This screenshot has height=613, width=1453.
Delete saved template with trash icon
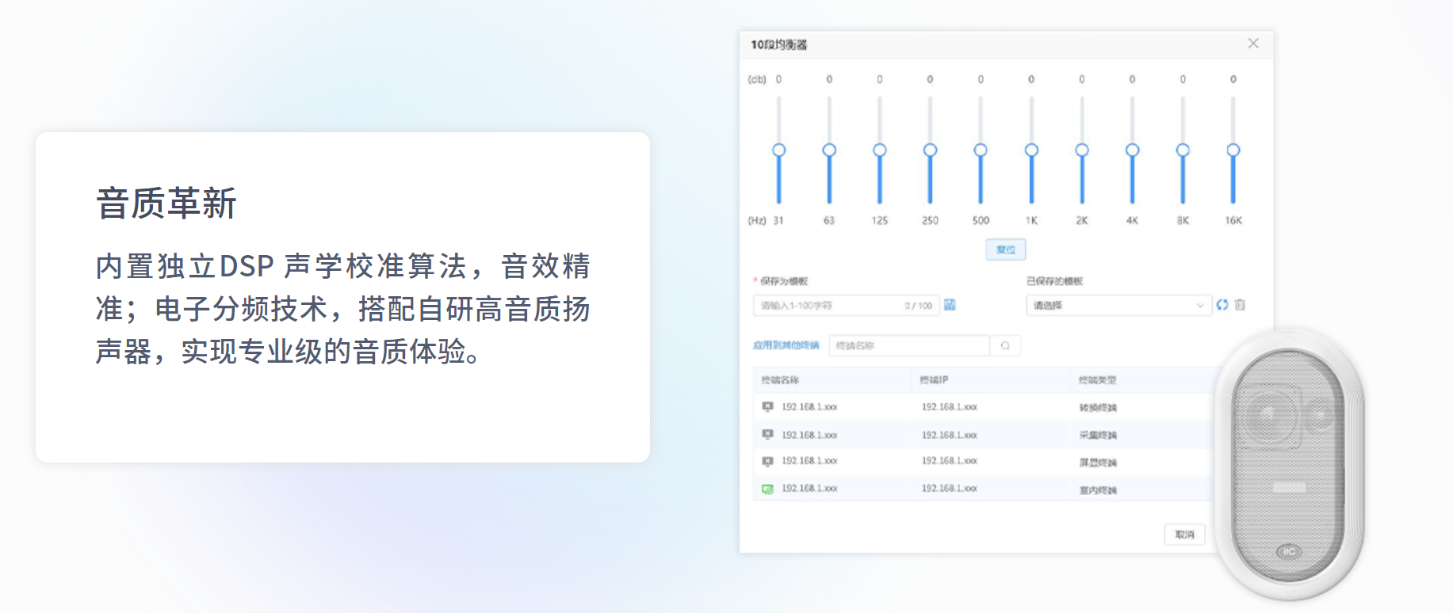point(1240,305)
